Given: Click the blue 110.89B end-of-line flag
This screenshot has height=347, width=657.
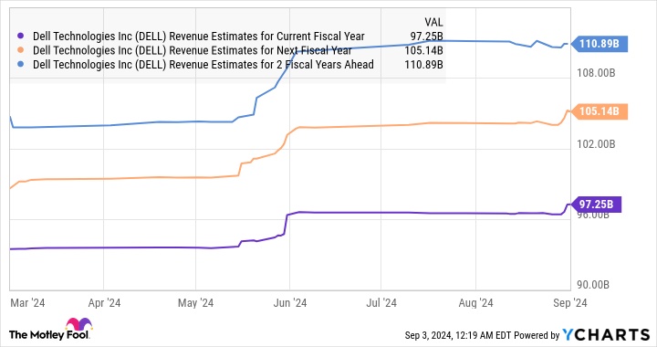Looking at the screenshot, I should (x=600, y=44).
